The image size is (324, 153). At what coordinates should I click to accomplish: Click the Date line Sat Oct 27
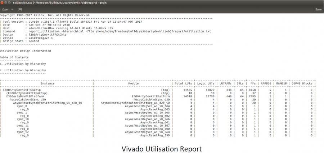36,25
